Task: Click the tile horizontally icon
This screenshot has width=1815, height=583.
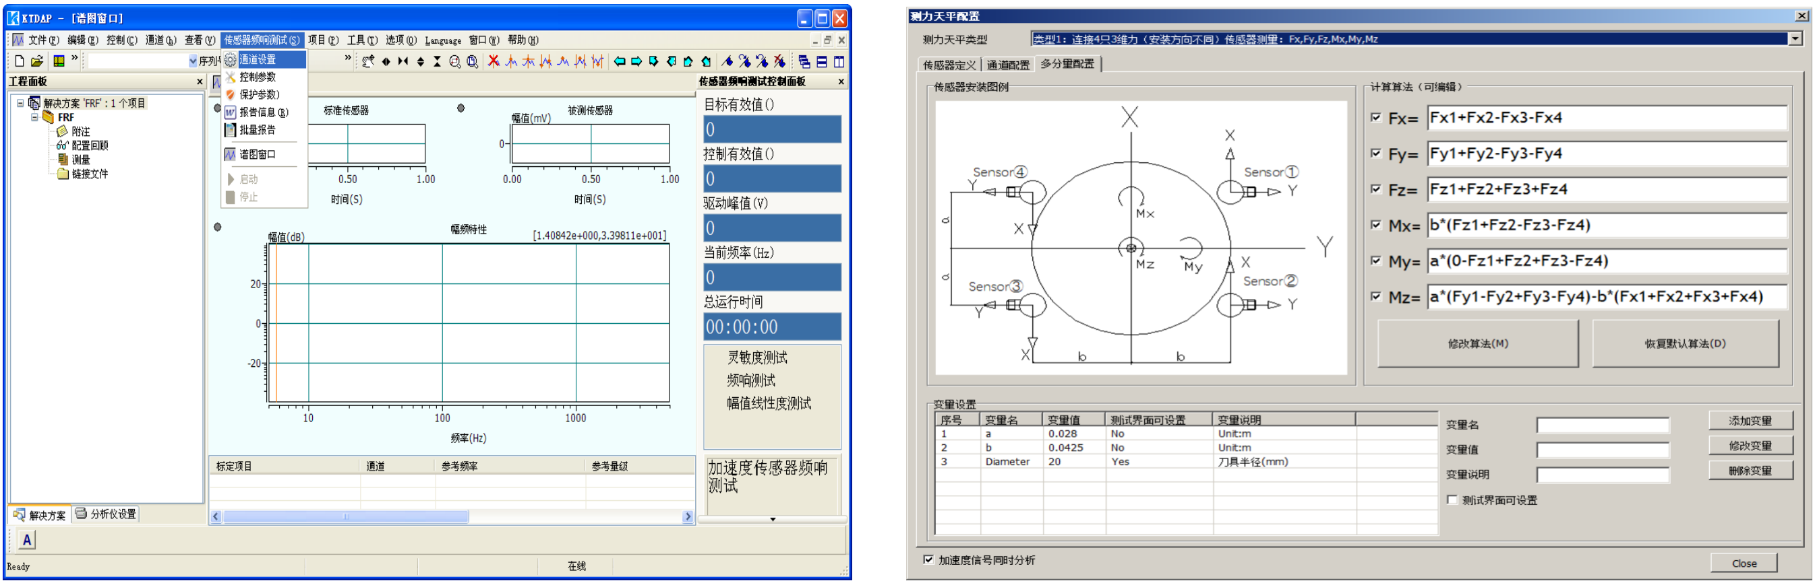Action: [822, 62]
